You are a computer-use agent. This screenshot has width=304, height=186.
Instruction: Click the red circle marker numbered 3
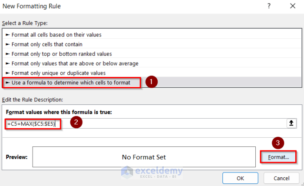pyautogui.click(x=278, y=142)
